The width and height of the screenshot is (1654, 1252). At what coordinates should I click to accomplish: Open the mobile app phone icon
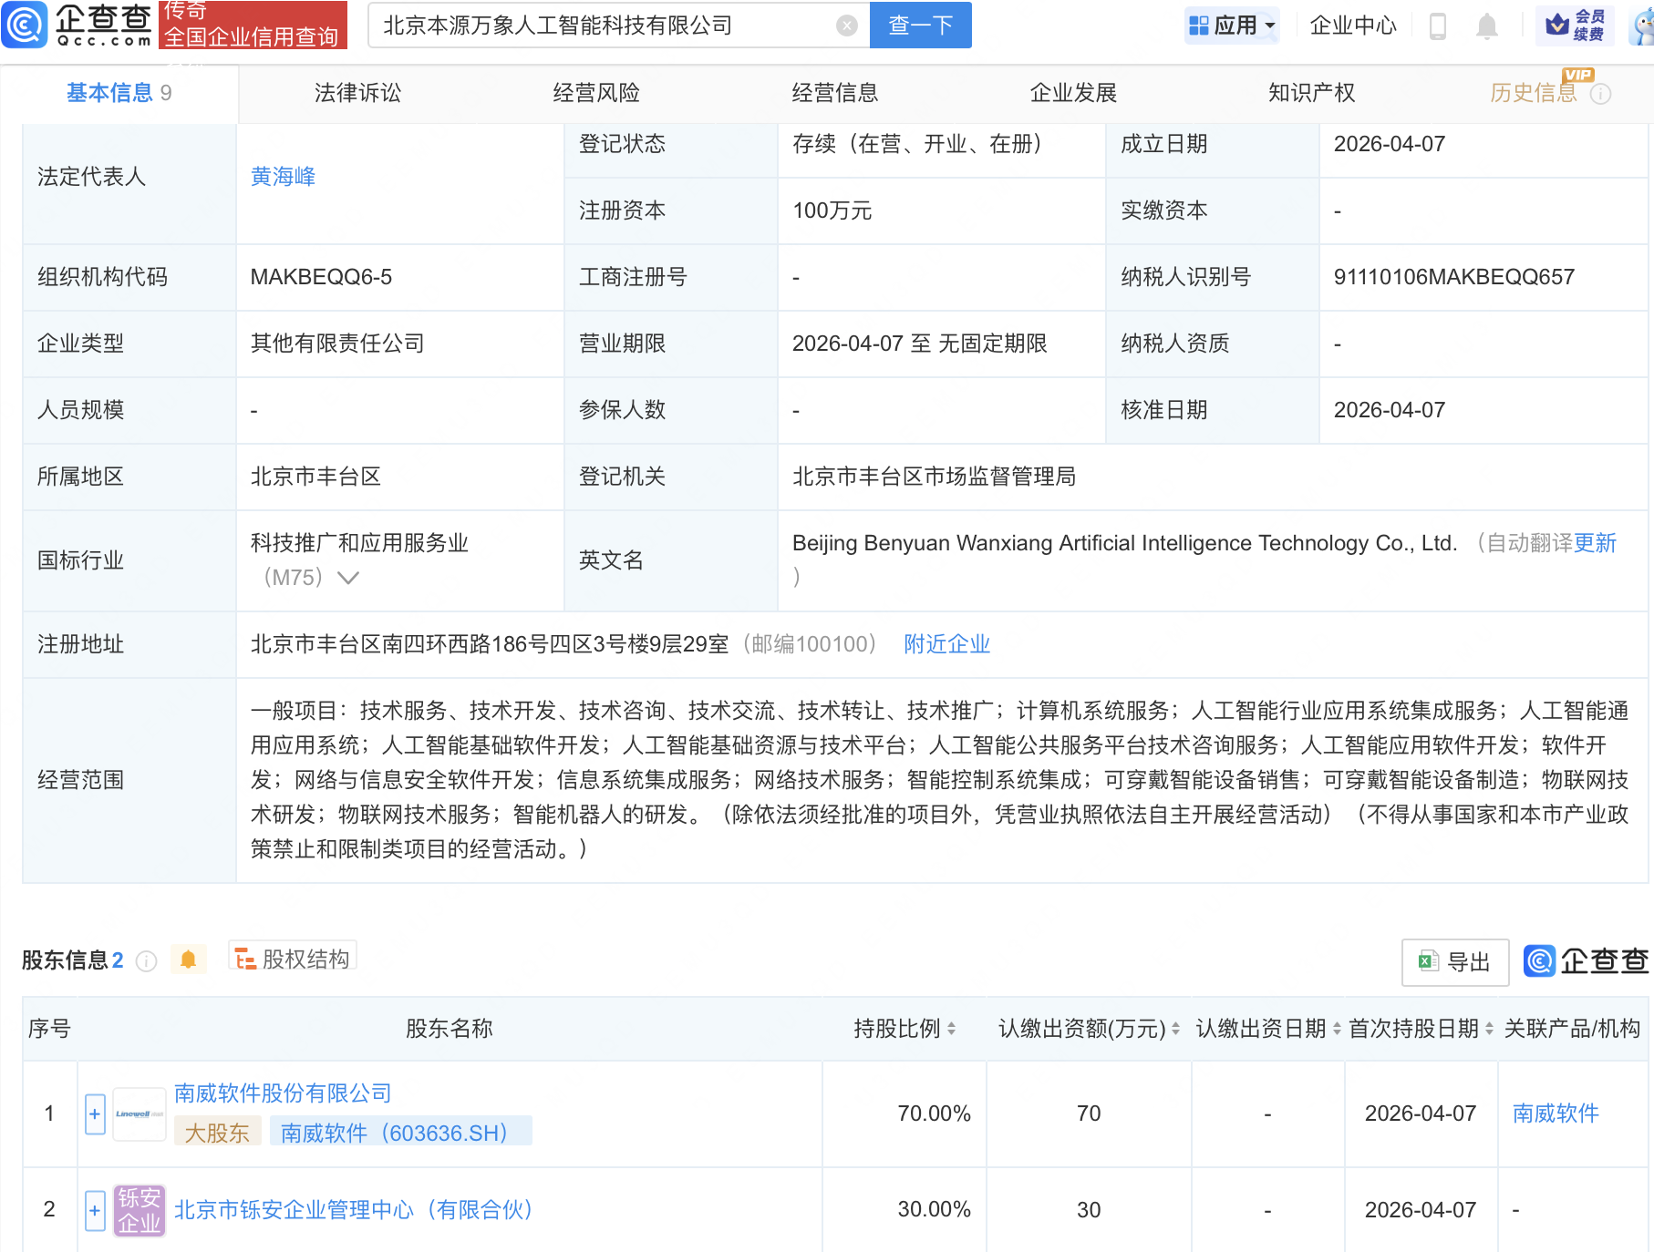pos(1438,26)
